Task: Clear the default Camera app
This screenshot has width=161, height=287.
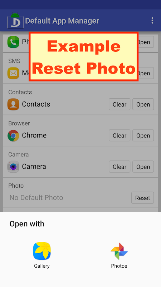Action: (x=119, y=166)
